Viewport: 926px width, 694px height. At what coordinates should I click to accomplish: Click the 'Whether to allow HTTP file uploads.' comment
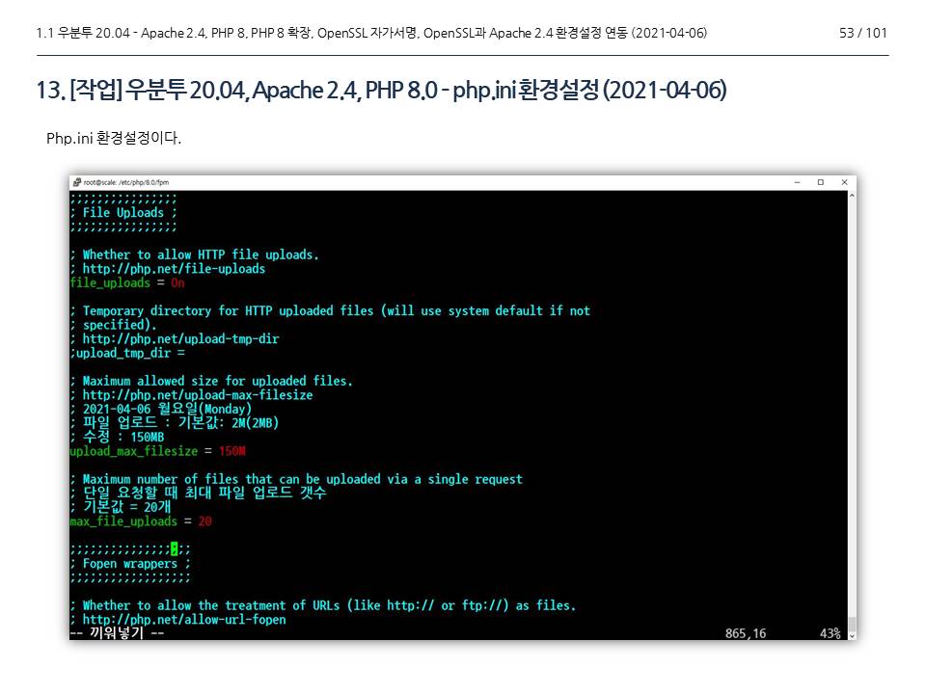(x=194, y=254)
